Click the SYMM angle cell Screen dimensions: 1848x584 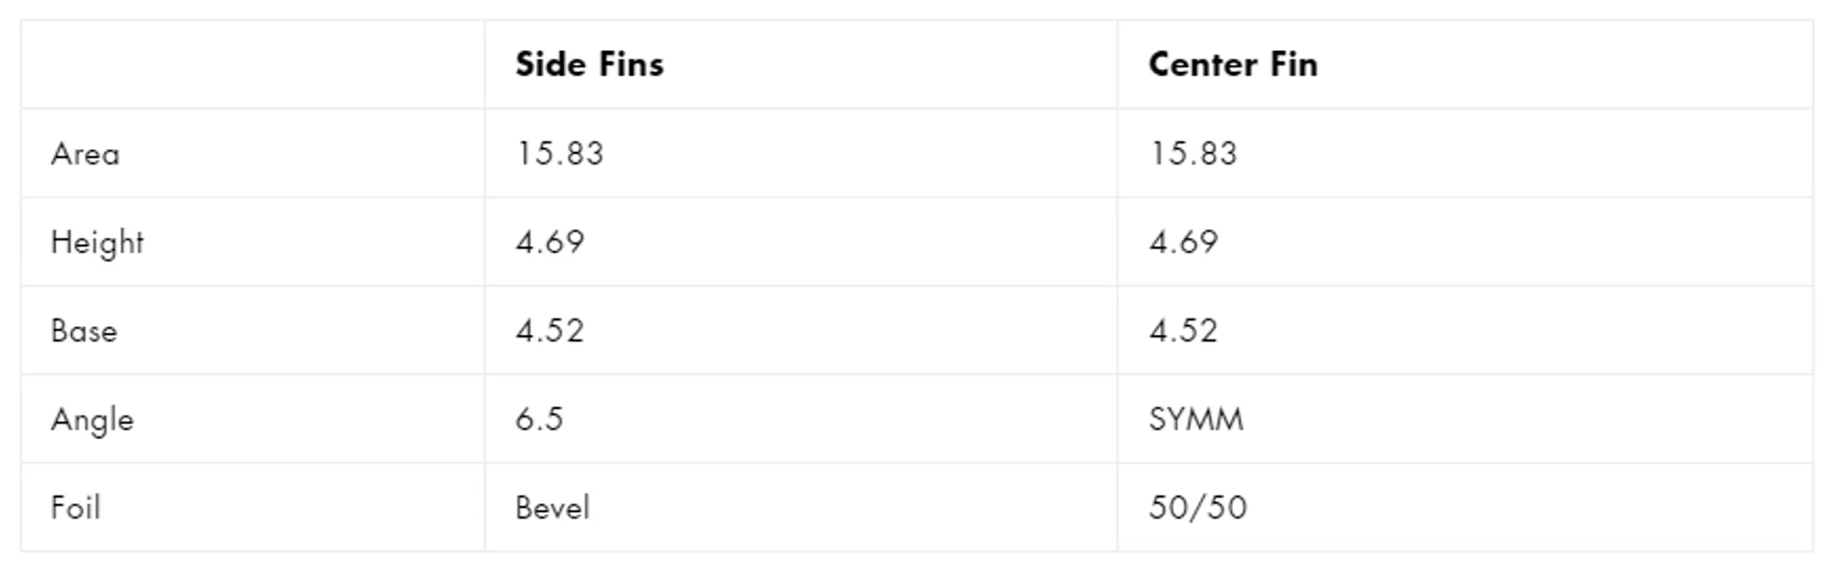[x=1196, y=419]
